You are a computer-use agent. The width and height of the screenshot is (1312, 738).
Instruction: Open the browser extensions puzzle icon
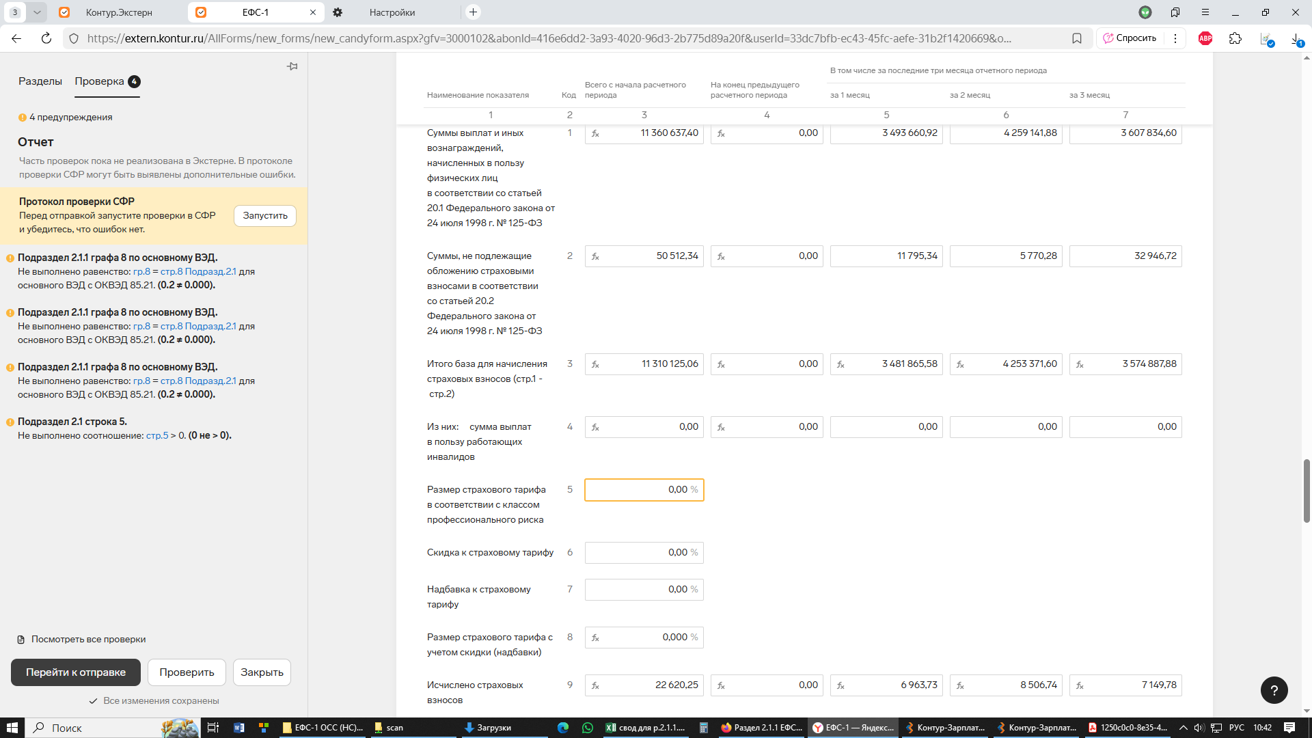(x=1235, y=38)
